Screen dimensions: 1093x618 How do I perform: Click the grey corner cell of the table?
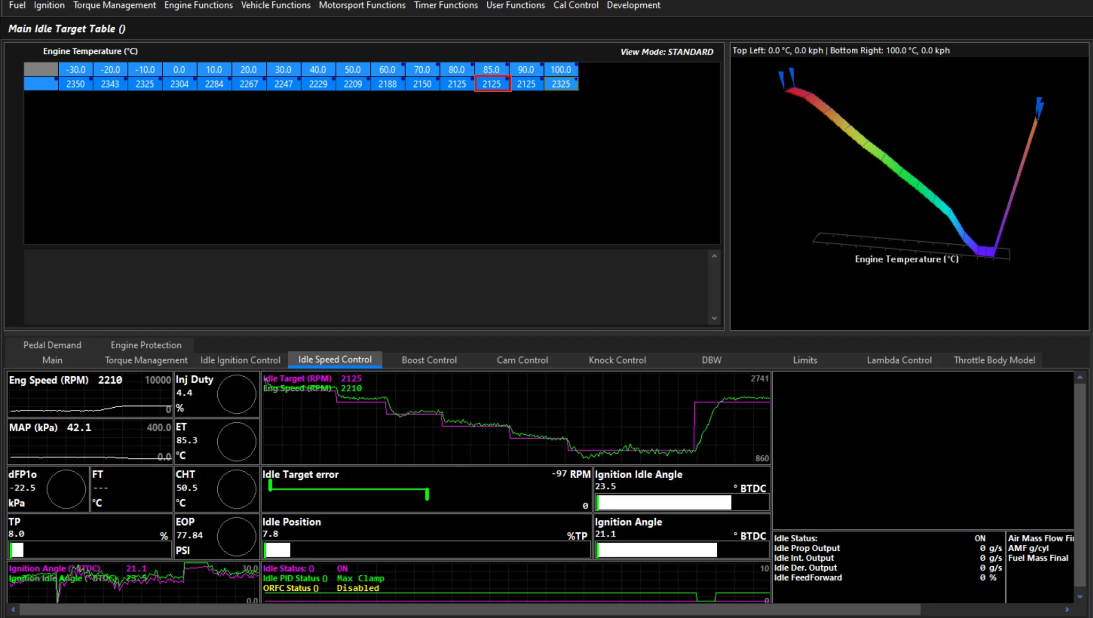(x=41, y=69)
